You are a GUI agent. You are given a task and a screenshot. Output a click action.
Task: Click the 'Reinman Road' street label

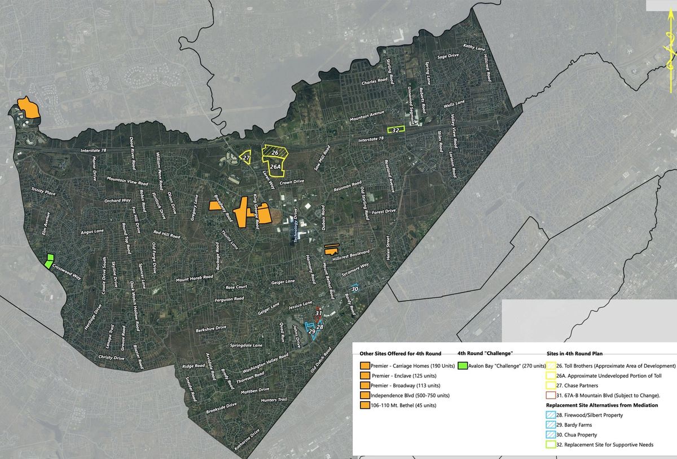click(x=347, y=187)
